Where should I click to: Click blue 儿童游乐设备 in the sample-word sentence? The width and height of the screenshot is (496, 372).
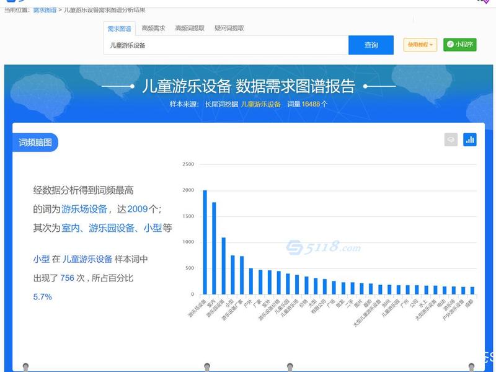tap(87, 259)
